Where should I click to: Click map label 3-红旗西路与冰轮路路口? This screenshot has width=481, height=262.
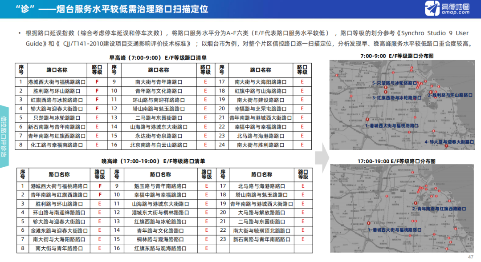pyautogui.click(x=397, y=98)
